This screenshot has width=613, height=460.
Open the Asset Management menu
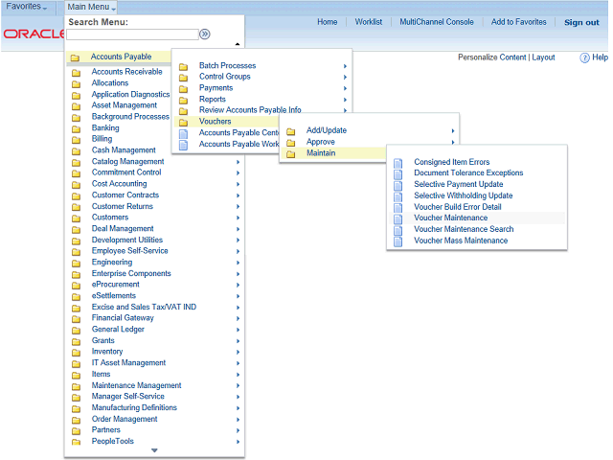click(125, 105)
